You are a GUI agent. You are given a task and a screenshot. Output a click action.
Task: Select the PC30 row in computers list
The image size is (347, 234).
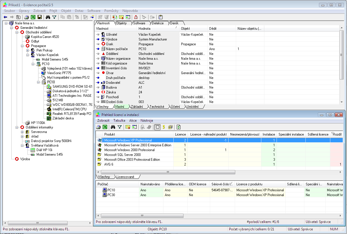pyautogui.click(x=219, y=195)
